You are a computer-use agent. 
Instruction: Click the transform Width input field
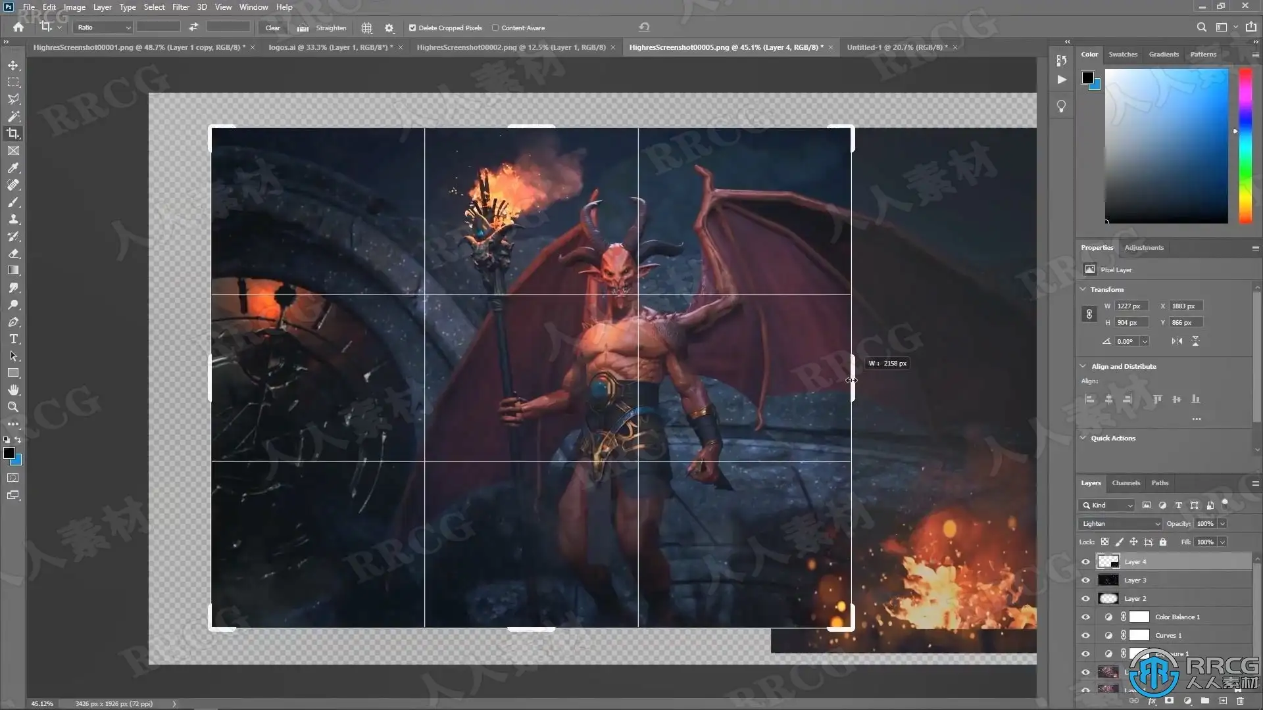click(x=1131, y=306)
